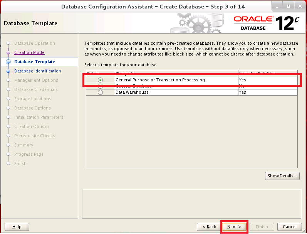Screen dimensions: 307x234
Task: Maximize the Configuration Assistant window
Action: point(288,7)
